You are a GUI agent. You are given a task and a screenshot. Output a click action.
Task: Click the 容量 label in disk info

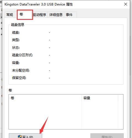point(16,63)
